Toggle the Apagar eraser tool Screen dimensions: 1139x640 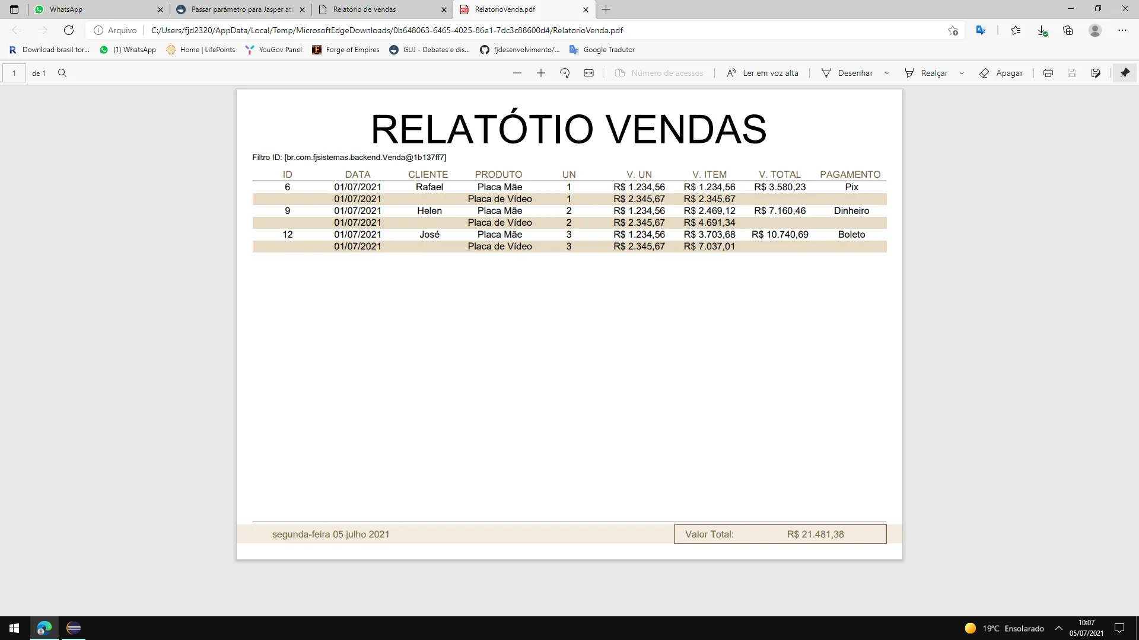tap(1001, 73)
